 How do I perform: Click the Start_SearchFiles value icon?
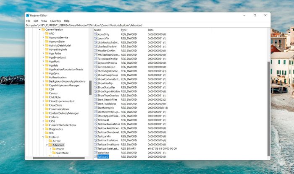click(96, 99)
